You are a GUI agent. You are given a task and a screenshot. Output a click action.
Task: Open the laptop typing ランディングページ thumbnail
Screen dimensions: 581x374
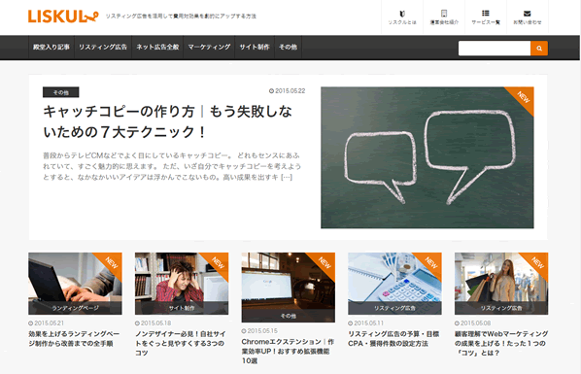pos(75,284)
